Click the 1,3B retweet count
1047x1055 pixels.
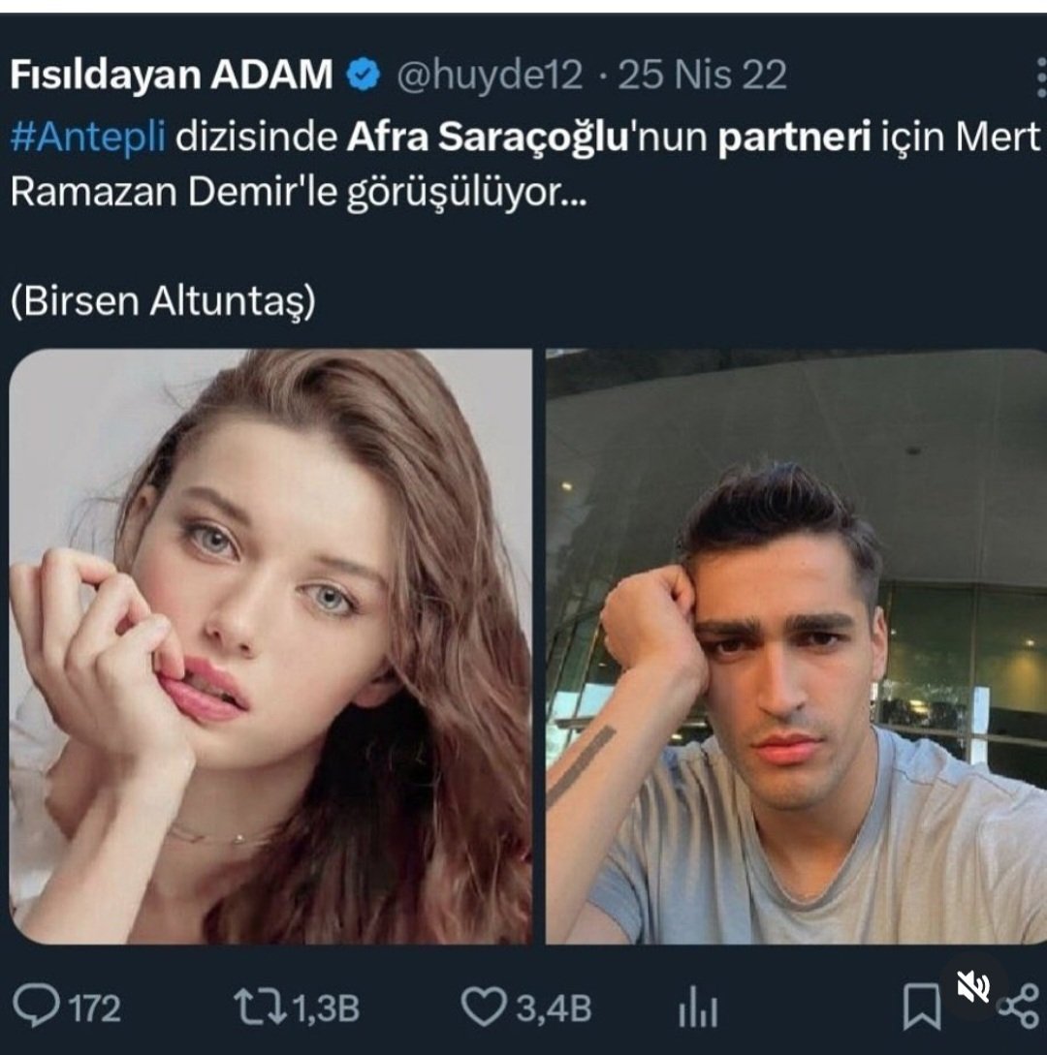point(325,1008)
